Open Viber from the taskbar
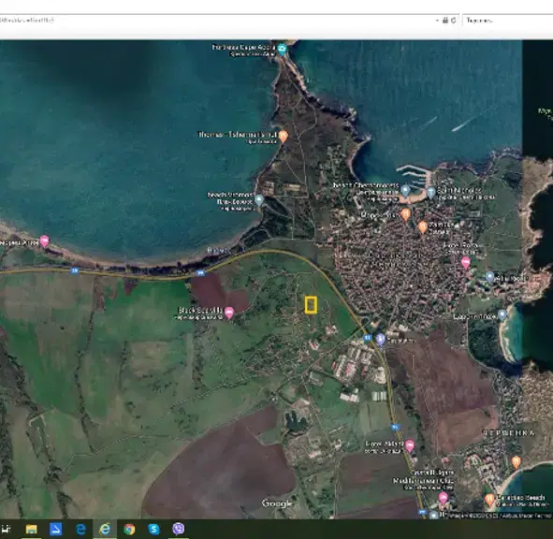 (179, 529)
